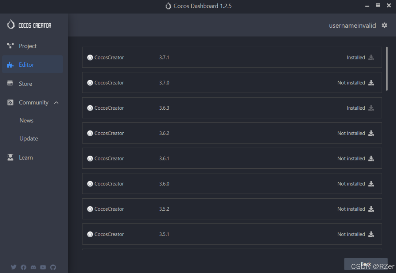Click the Cocos Creator logo in sidebar
This screenshot has height=273, width=396.
tap(29, 25)
